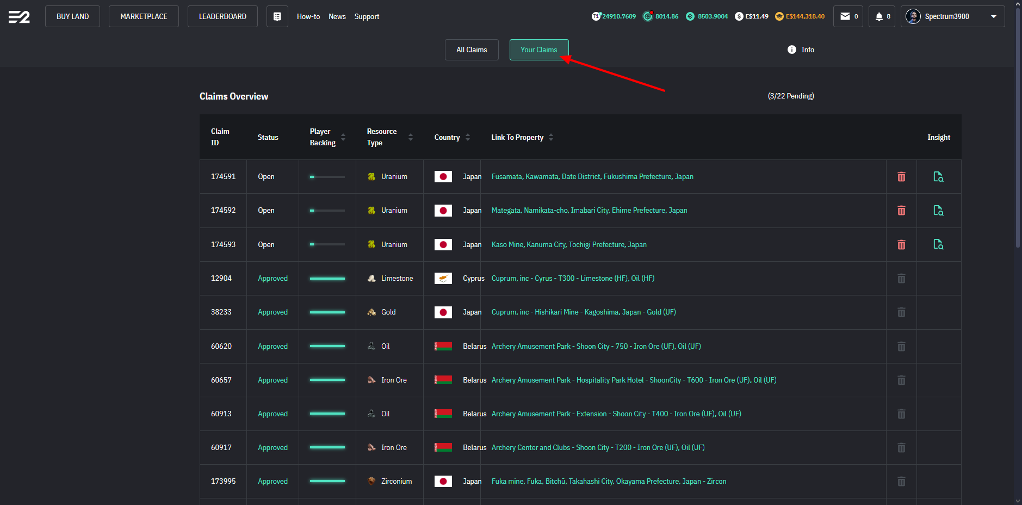Image resolution: width=1022 pixels, height=505 pixels.
Task: Expand the Spectrum3900 account dropdown
Action: point(994,16)
